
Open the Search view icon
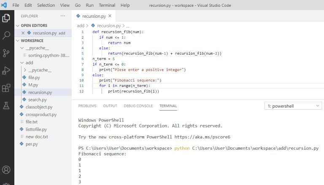pos(6,35)
